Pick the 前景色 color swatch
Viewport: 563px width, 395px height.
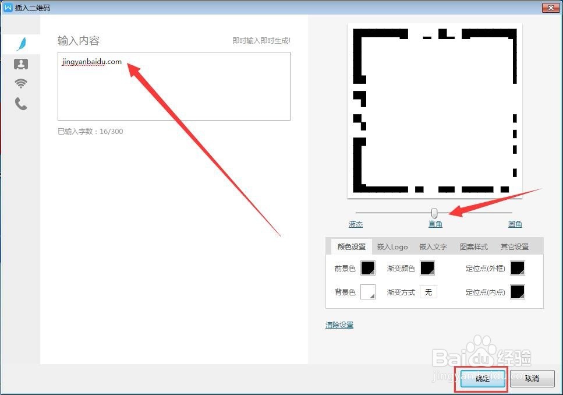click(368, 268)
